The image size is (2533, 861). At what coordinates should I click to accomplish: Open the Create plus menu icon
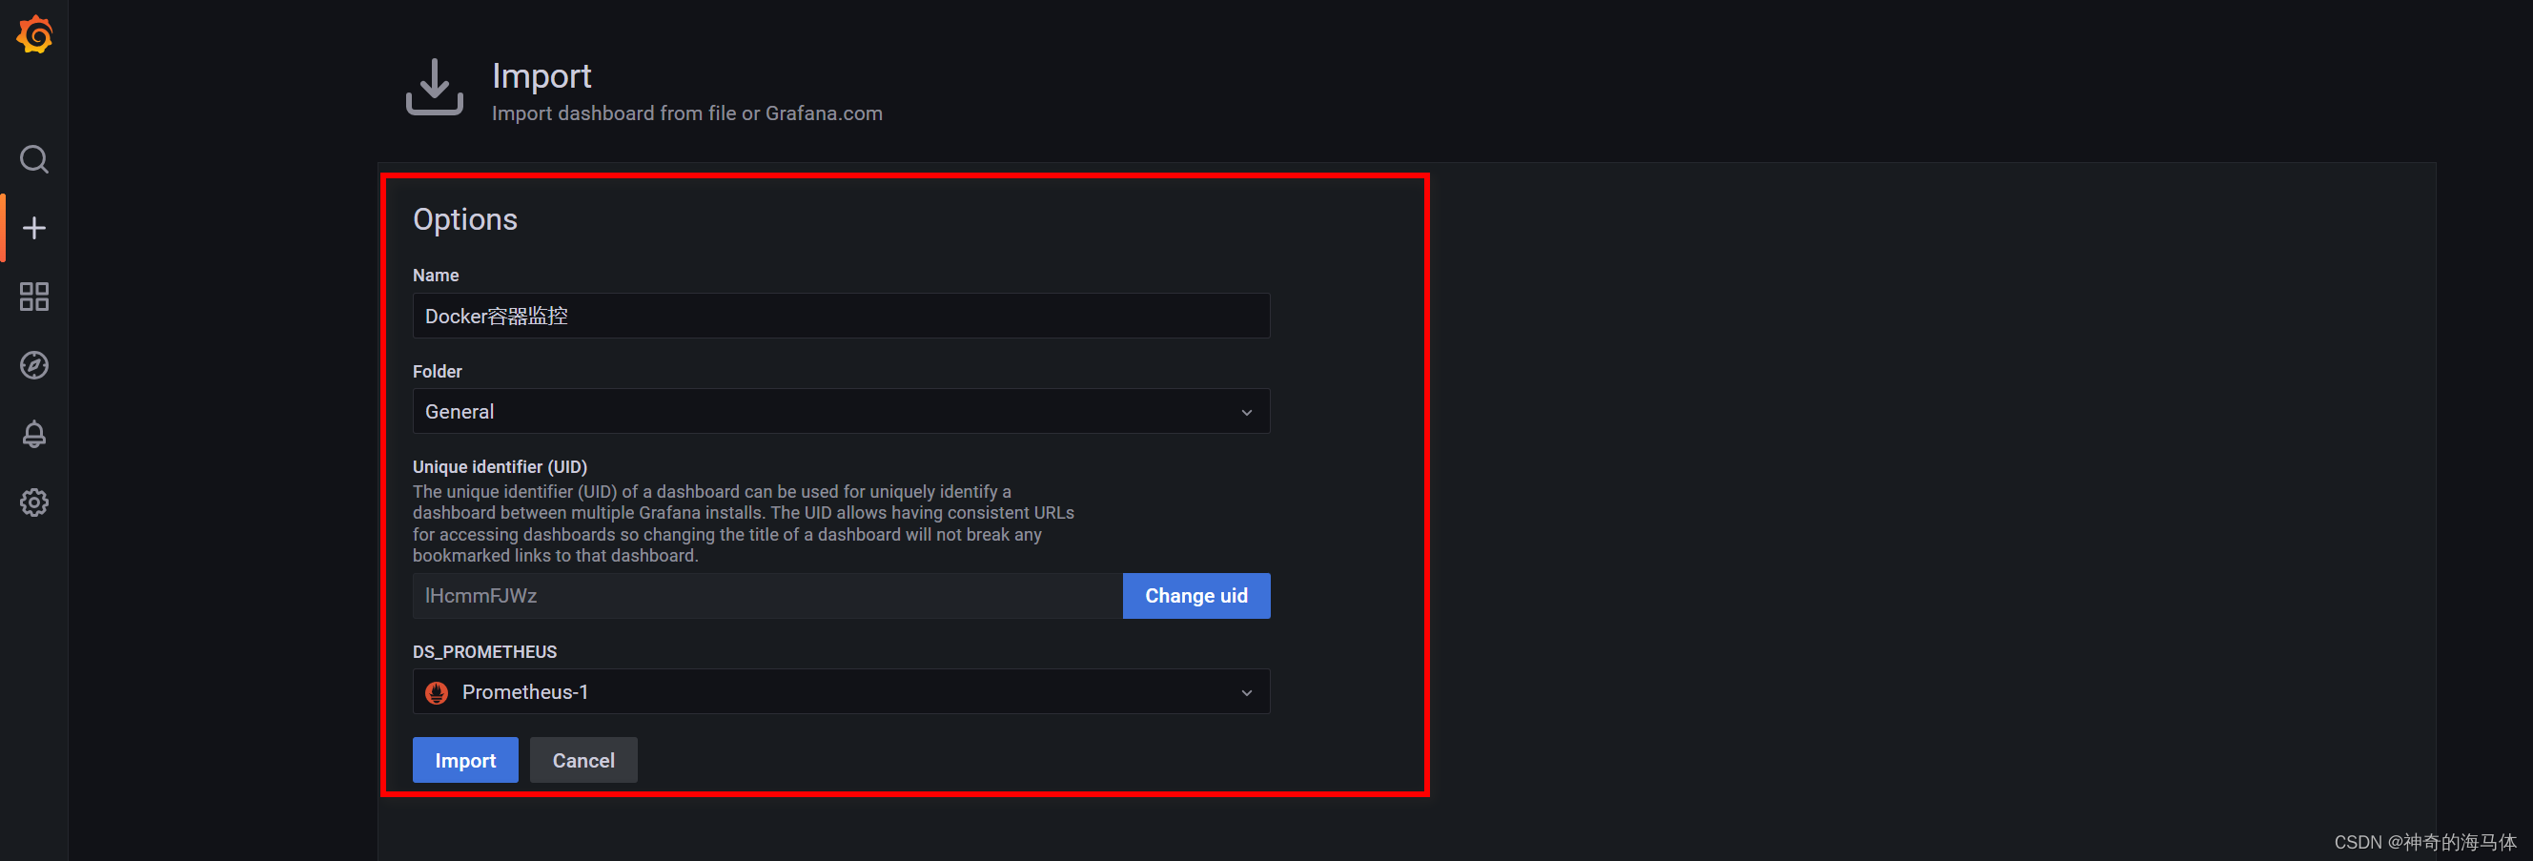pos(34,228)
